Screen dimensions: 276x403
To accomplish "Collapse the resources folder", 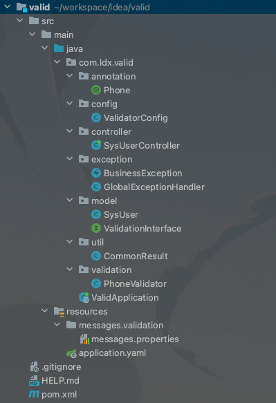I will pos(45,311).
